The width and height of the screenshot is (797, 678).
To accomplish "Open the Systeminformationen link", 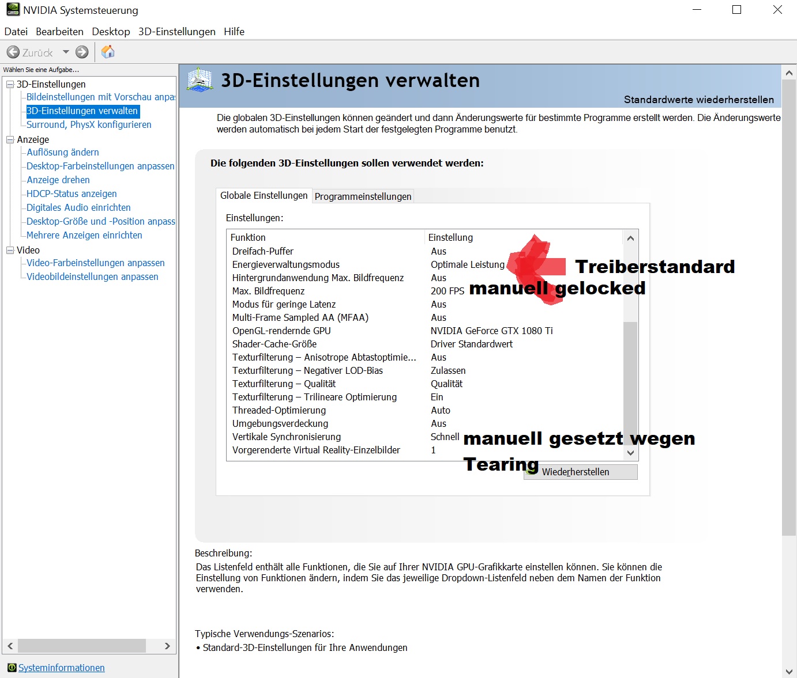I will pos(62,668).
